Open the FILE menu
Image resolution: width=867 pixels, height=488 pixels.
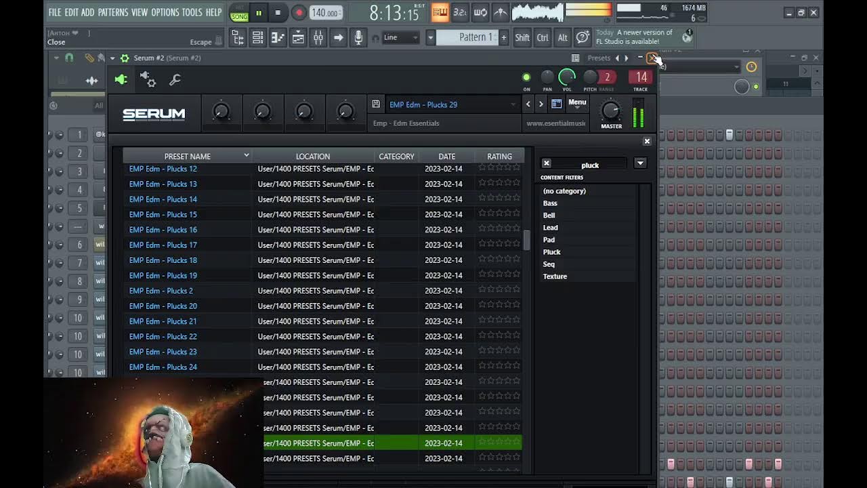54,12
